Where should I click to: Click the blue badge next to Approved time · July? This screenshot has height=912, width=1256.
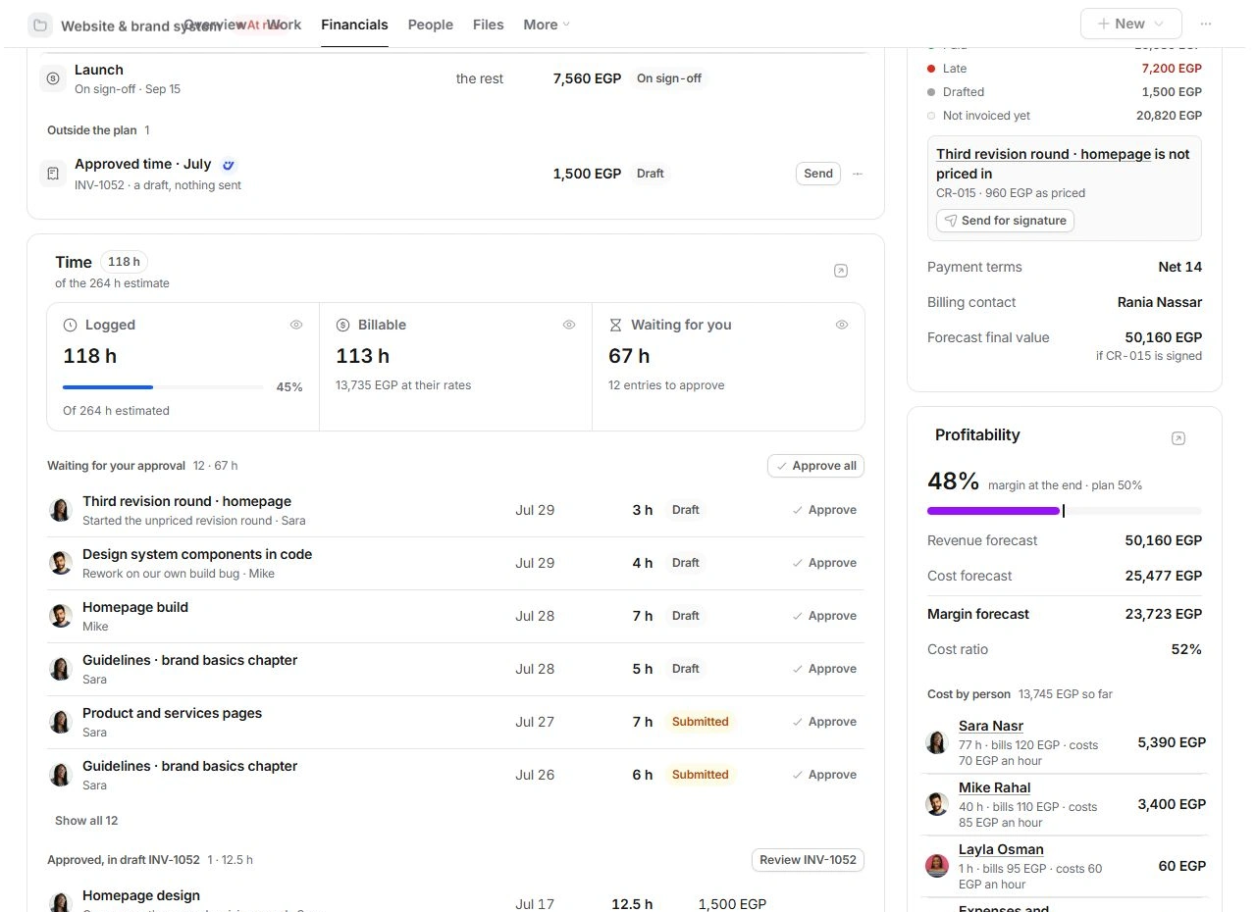229,165
